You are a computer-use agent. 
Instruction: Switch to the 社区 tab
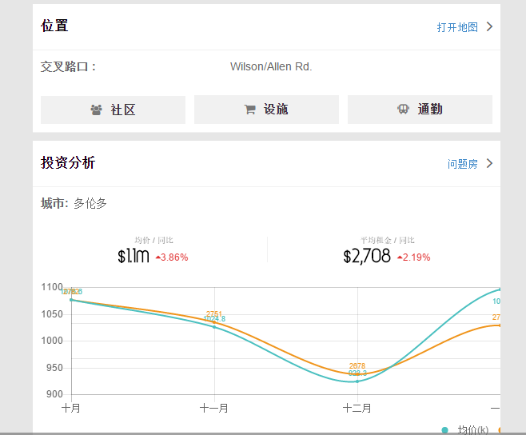pyautogui.click(x=113, y=110)
